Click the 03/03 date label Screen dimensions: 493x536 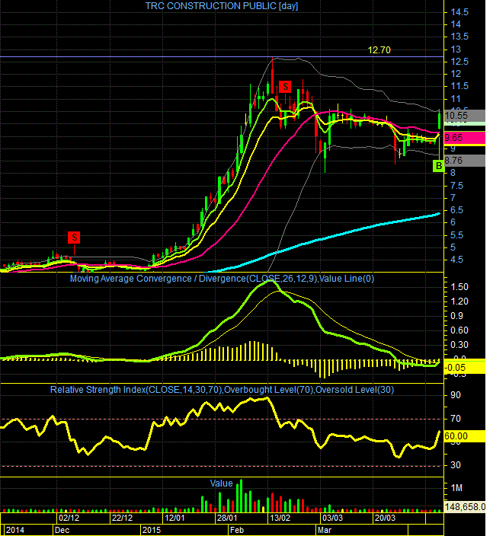click(x=332, y=518)
